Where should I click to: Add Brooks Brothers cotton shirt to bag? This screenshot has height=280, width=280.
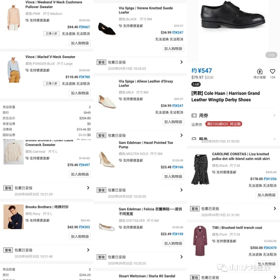coord(80,236)
